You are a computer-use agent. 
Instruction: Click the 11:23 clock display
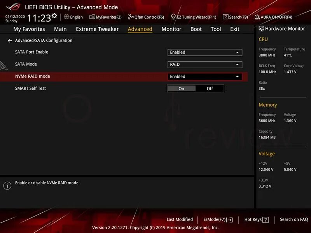coord(39,18)
